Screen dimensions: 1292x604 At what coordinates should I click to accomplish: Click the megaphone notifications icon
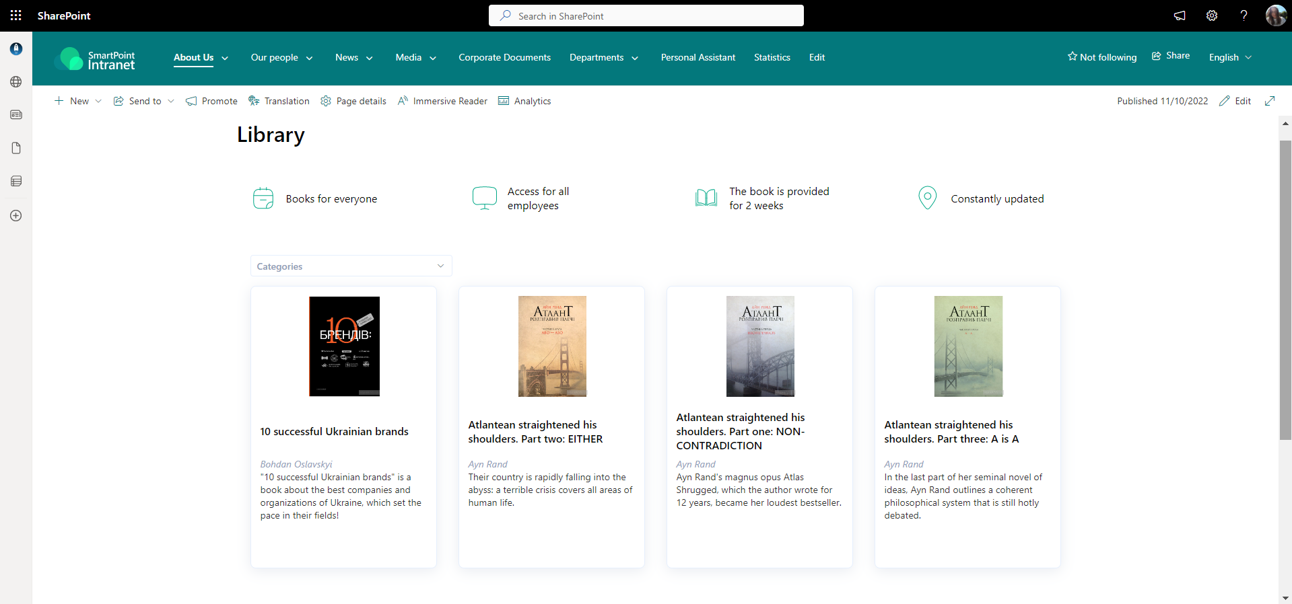(1180, 15)
